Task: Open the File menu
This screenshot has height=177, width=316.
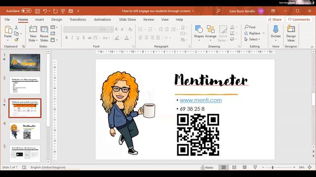Action: click(x=7, y=20)
